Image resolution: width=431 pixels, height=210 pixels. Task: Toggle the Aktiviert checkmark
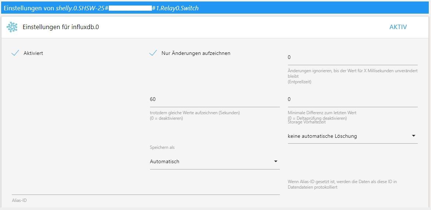(15, 53)
